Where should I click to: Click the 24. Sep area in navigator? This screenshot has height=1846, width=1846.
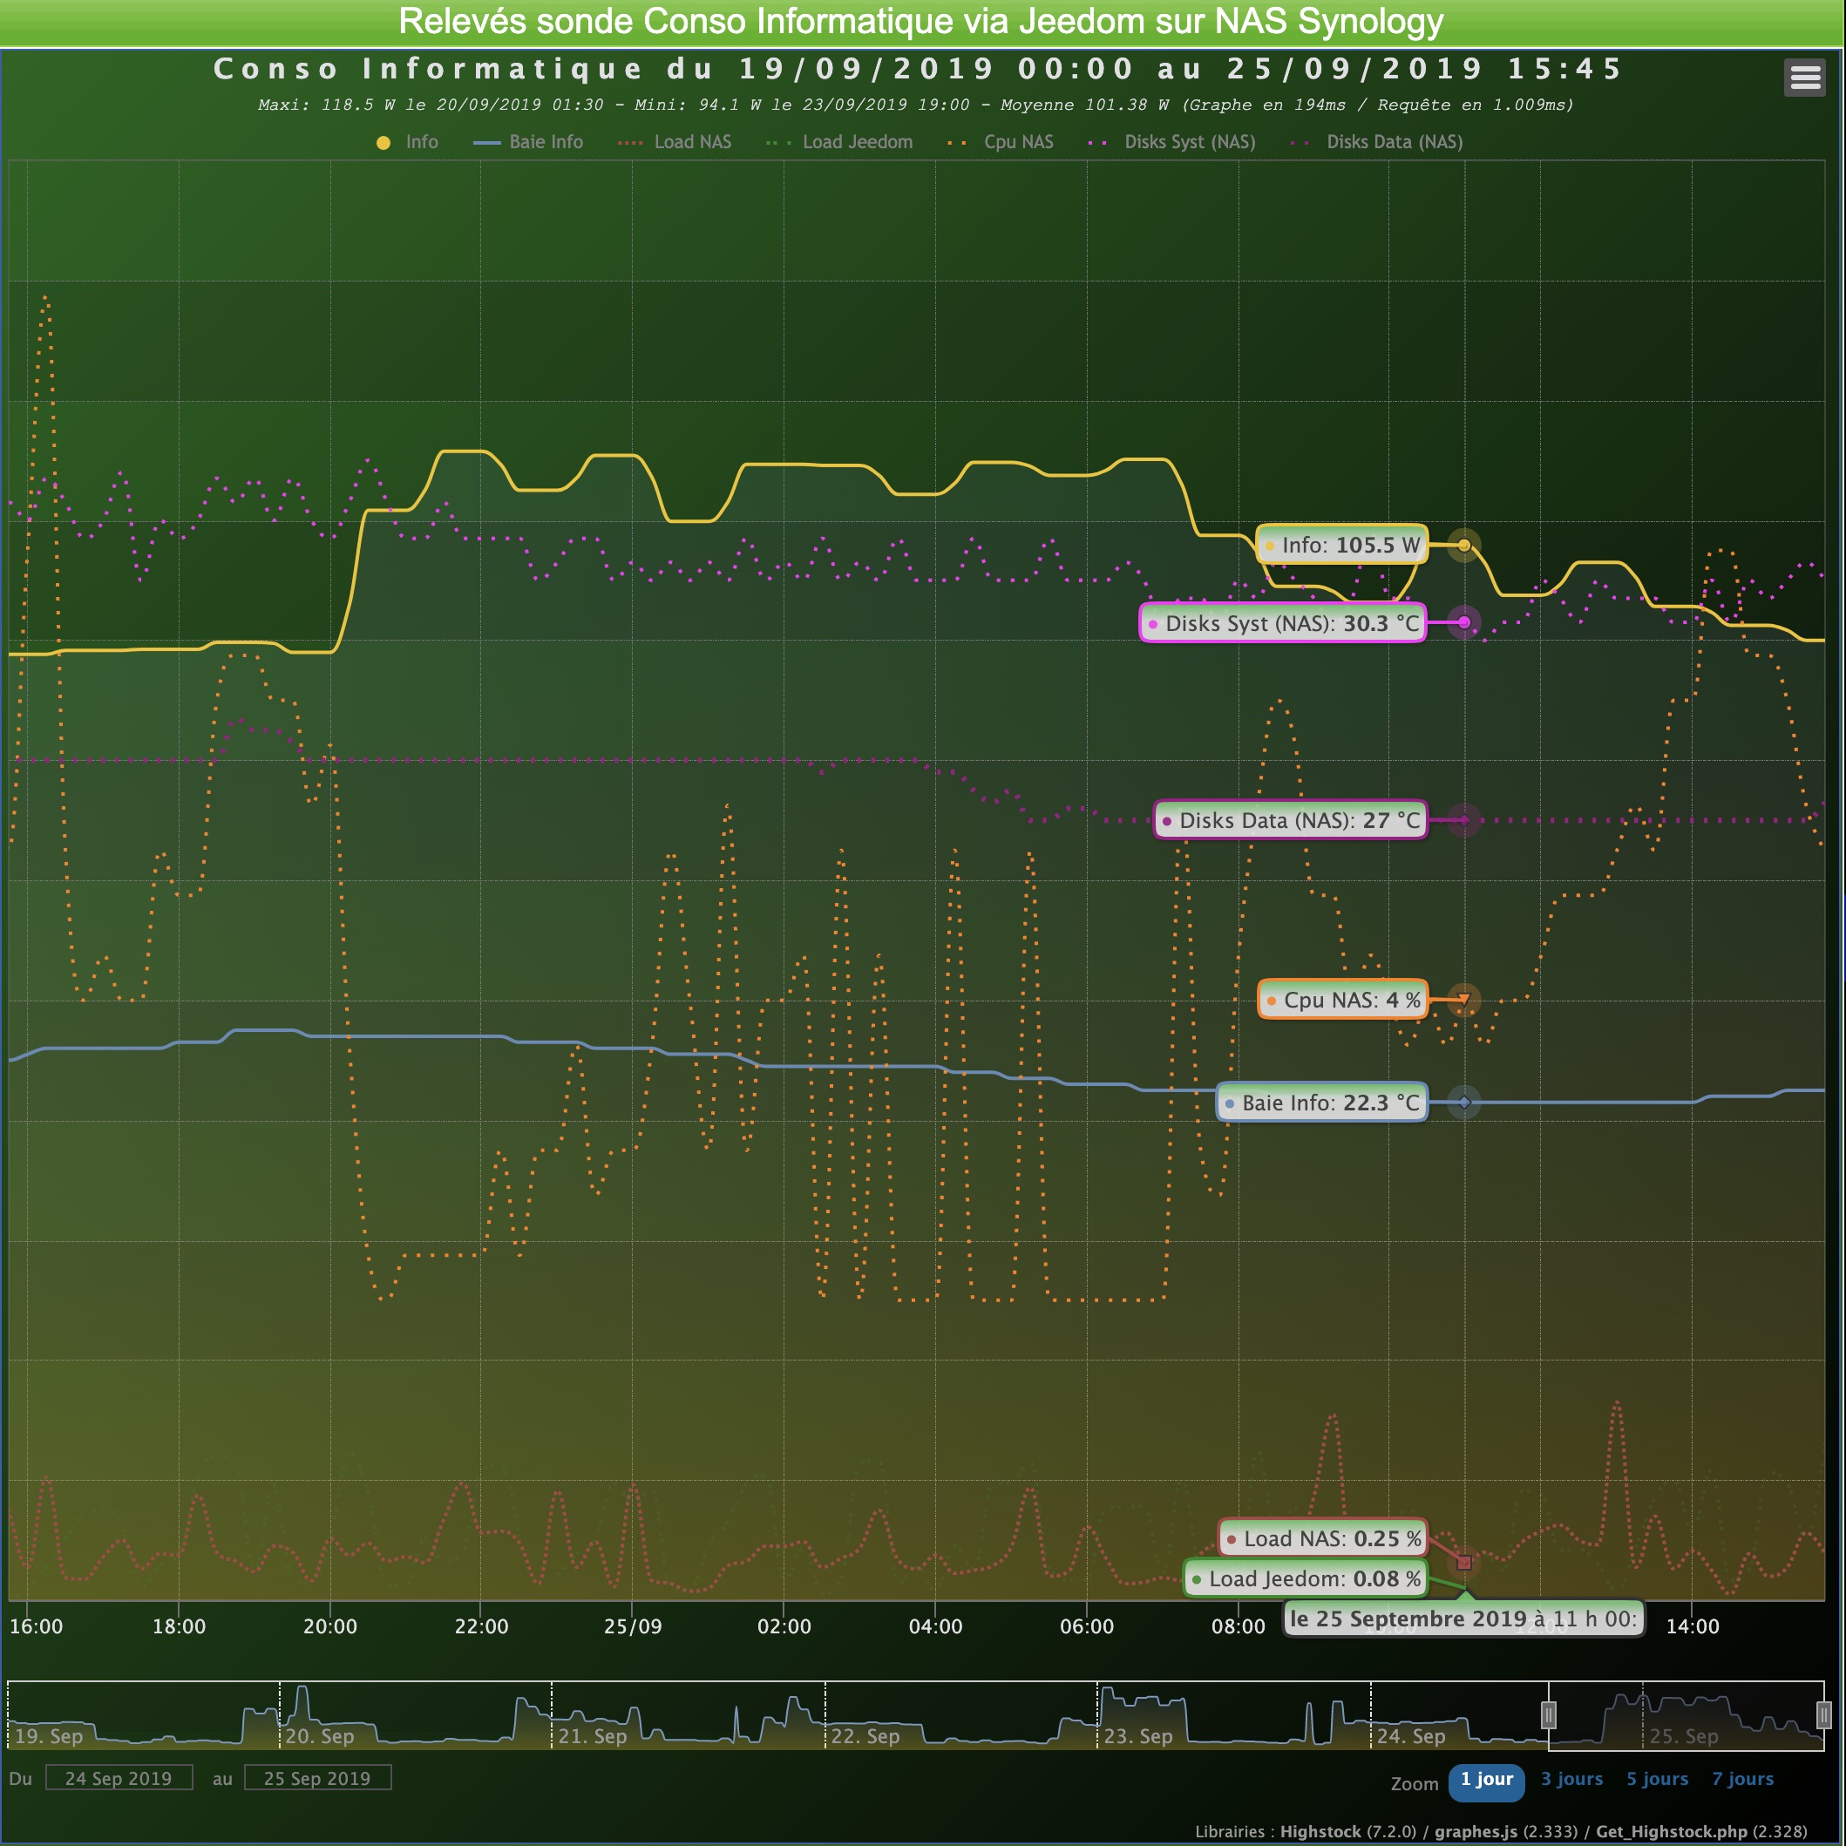[1411, 1736]
